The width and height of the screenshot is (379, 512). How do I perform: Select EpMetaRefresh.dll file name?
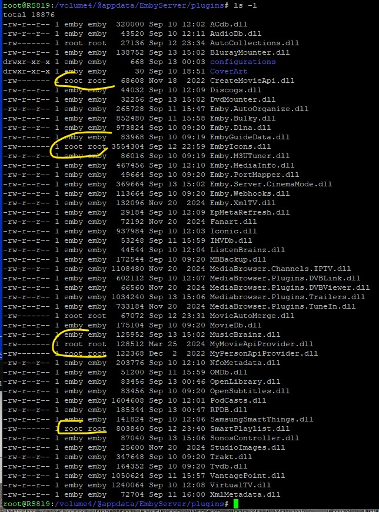click(x=250, y=213)
